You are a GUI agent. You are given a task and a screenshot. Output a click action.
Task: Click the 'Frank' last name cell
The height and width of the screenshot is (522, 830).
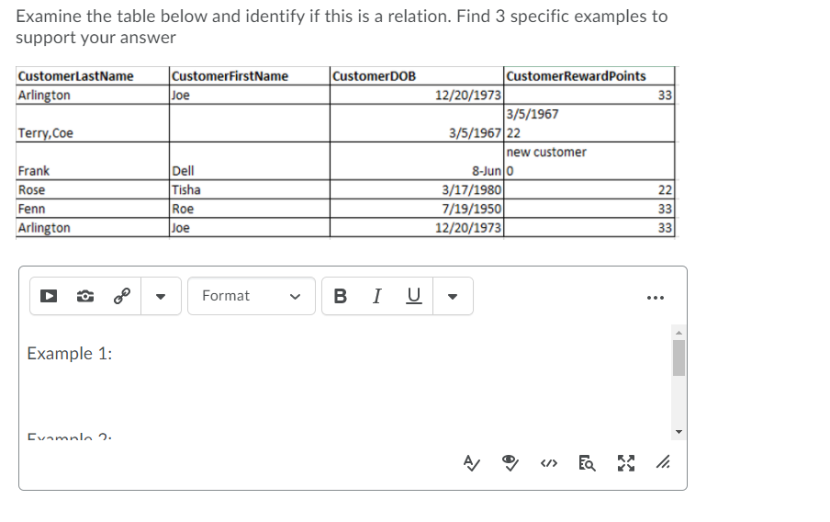(93, 161)
